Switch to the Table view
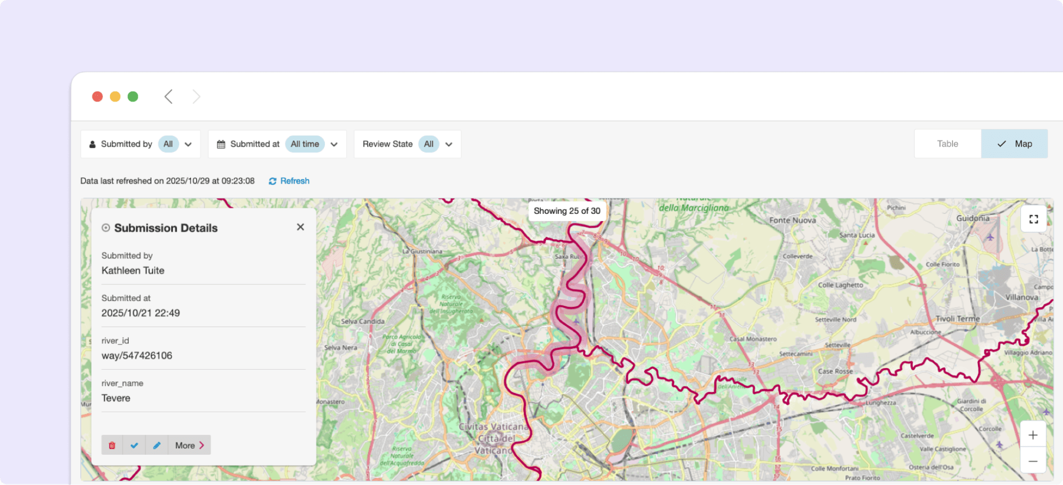 coord(947,144)
